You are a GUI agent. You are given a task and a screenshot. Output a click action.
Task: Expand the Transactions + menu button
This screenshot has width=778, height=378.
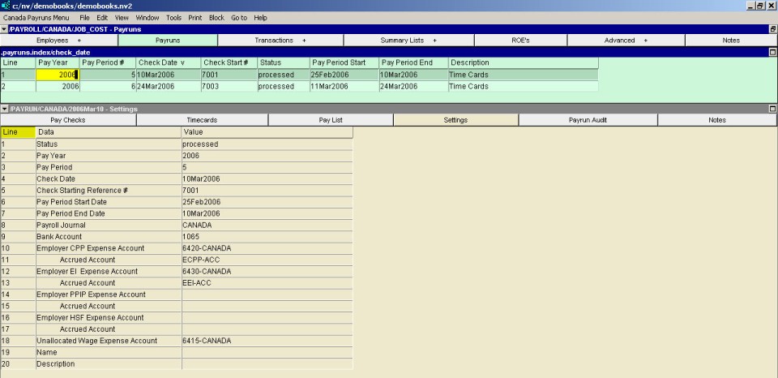coord(280,40)
